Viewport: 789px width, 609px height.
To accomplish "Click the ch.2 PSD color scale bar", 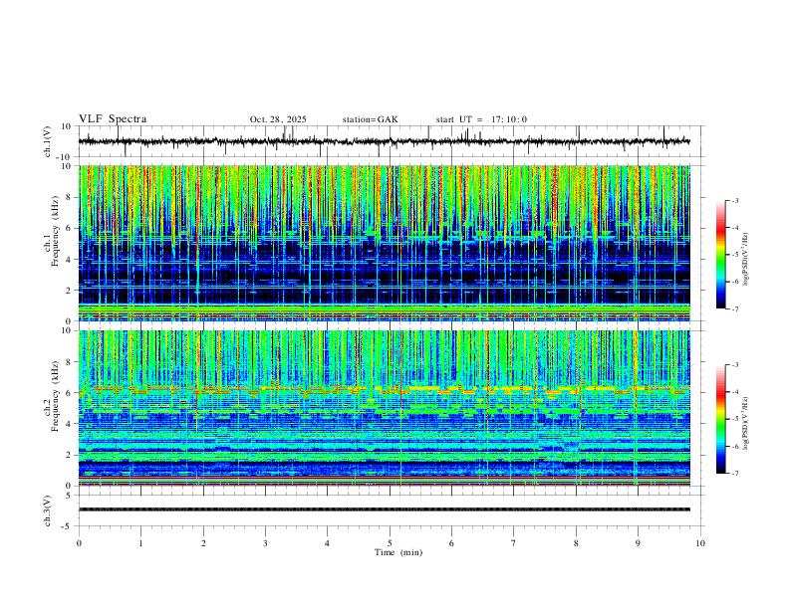I will coord(720,419).
